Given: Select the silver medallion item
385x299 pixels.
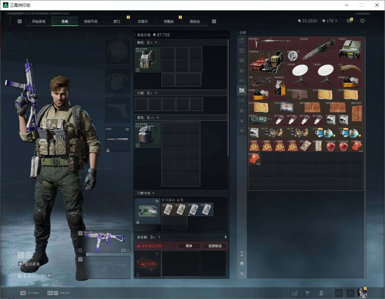Looking at the screenshot, I should [x=293, y=56].
